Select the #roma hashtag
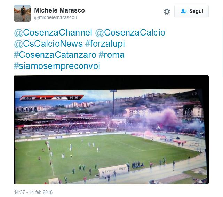The image size is (223, 197). click(111, 55)
